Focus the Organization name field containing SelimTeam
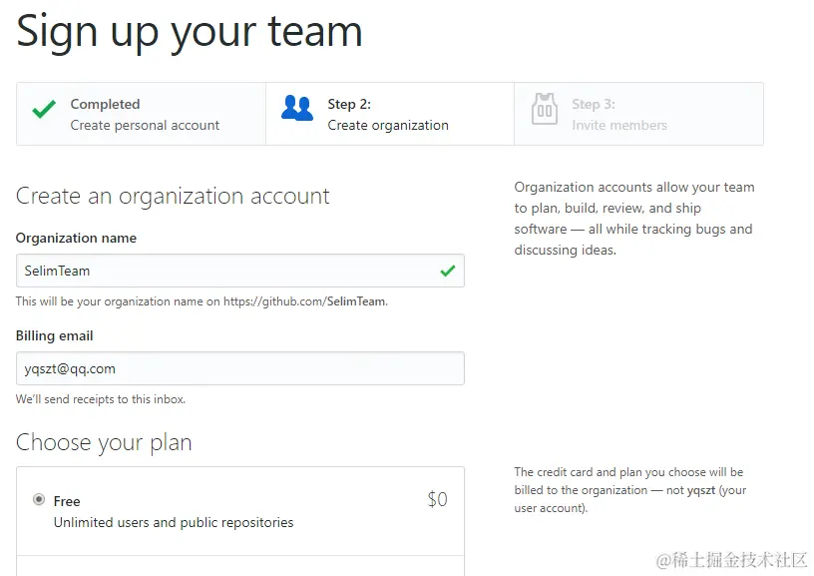Viewport: 814px width, 576px height. coord(240,271)
